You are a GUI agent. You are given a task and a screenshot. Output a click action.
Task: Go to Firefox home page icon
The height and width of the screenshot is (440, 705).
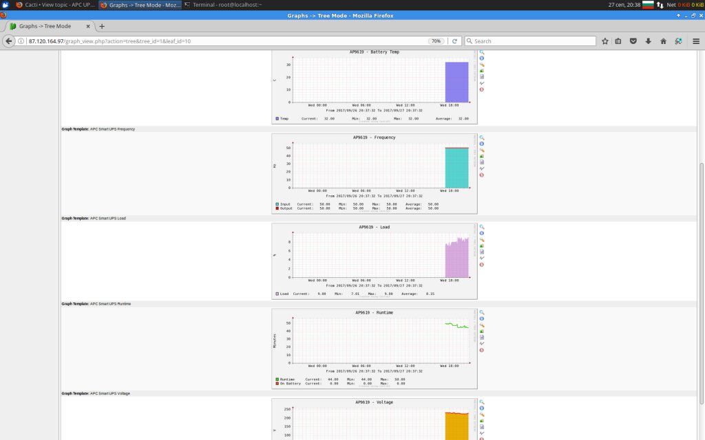663,41
